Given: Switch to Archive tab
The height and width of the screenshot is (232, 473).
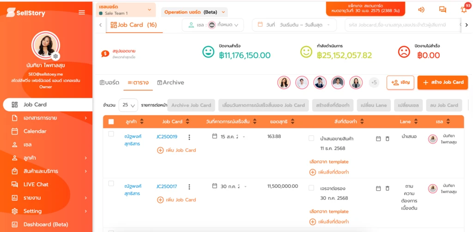Looking at the screenshot, I should pyautogui.click(x=170, y=83).
